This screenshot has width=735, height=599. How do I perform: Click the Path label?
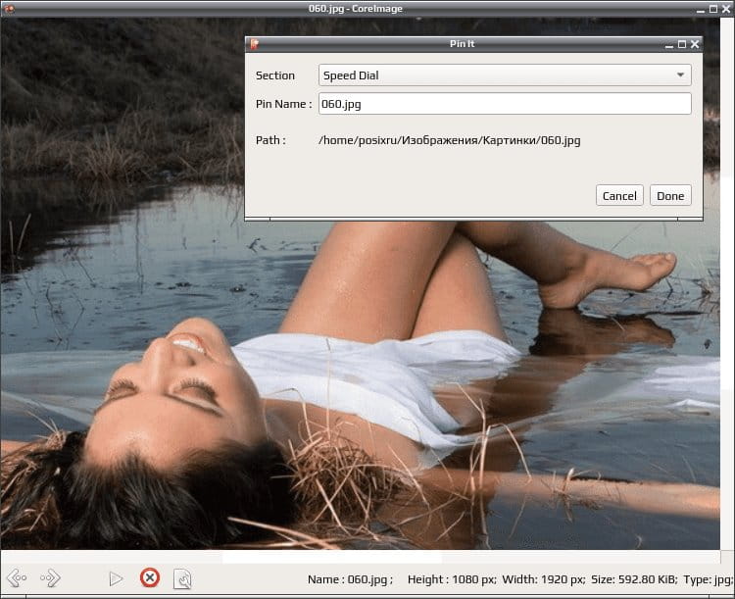(270, 140)
